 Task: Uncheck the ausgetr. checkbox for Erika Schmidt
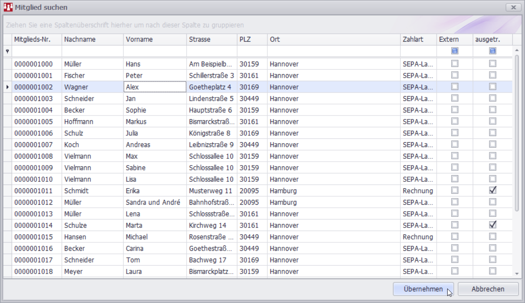(492, 191)
